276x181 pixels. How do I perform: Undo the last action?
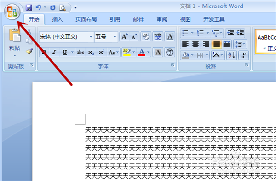tap(38, 7)
